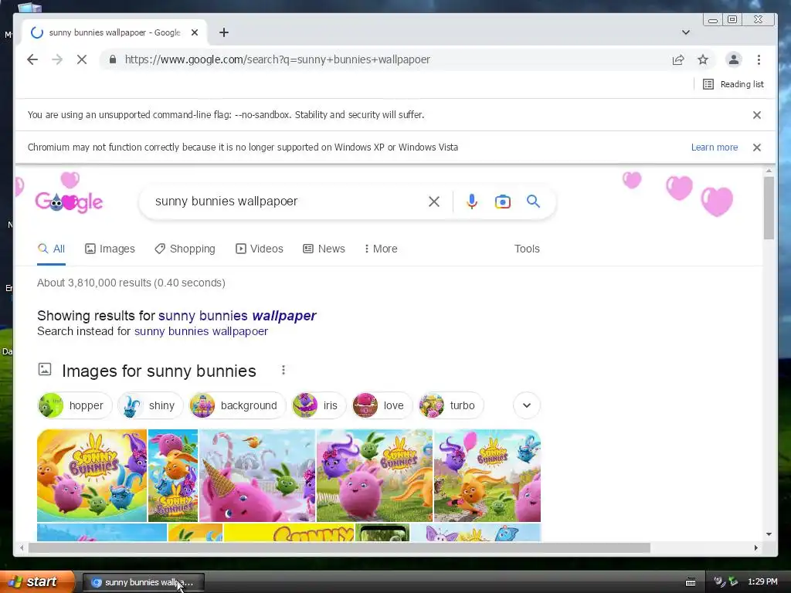Viewport: 791px width, 593px height.
Task: Click the forward navigation arrow
Action: point(57,59)
